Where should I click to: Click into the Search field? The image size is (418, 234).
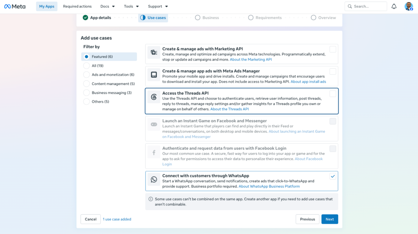click(x=366, y=6)
